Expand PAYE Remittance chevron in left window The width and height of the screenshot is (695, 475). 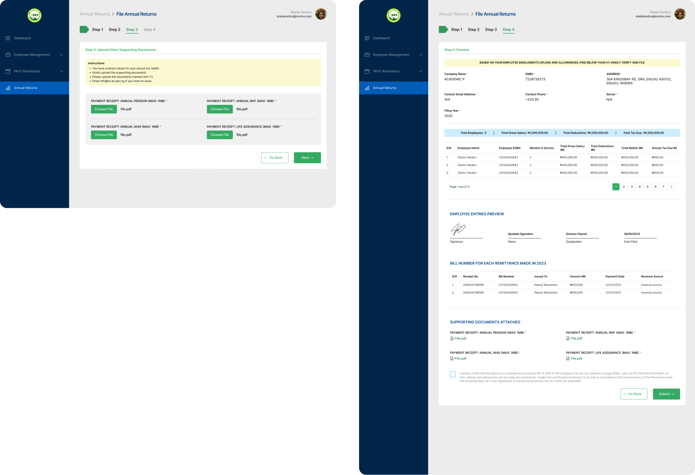(x=61, y=72)
